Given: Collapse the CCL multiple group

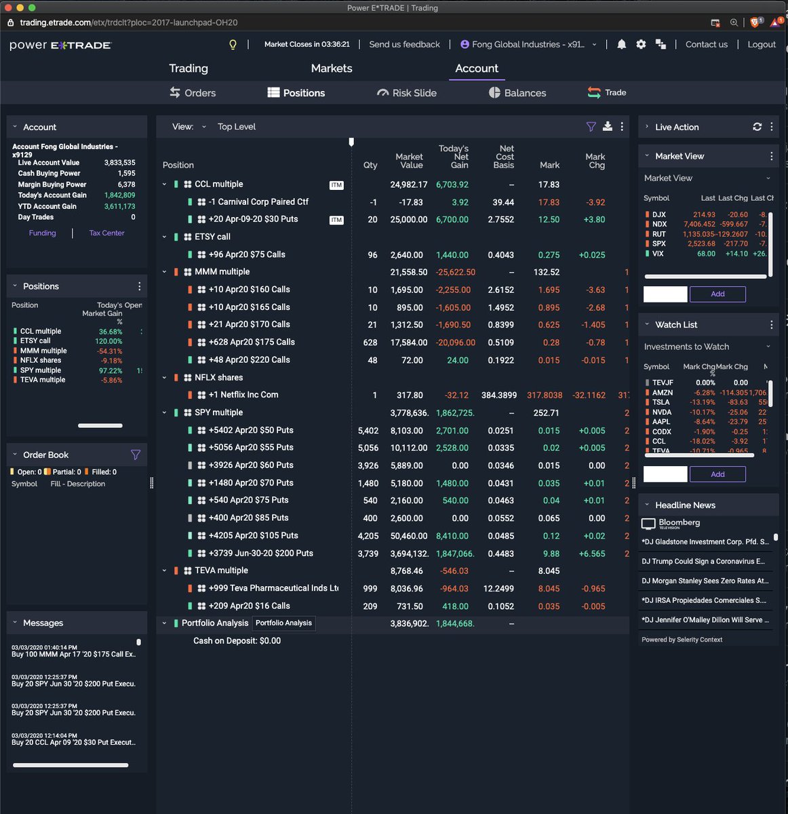Looking at the screenshot, I should click(164, 185).
